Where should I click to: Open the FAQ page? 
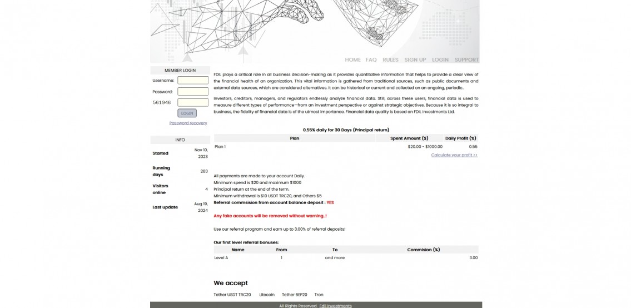click(371, 59)
